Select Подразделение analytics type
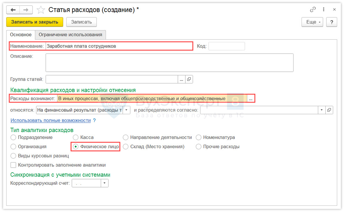Screen dimensions: 344x212 point(13,138)
